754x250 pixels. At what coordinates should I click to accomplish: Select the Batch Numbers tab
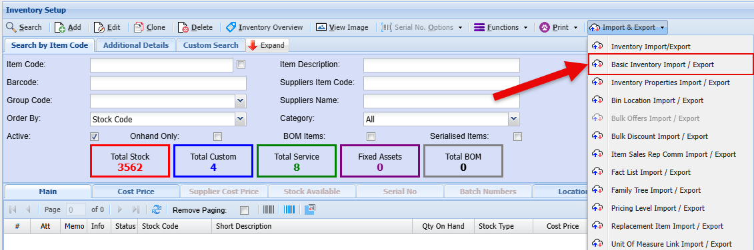pyautogui.click(x=487, y=191)
